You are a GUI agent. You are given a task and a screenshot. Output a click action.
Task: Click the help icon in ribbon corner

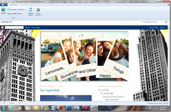click(169, 5)
